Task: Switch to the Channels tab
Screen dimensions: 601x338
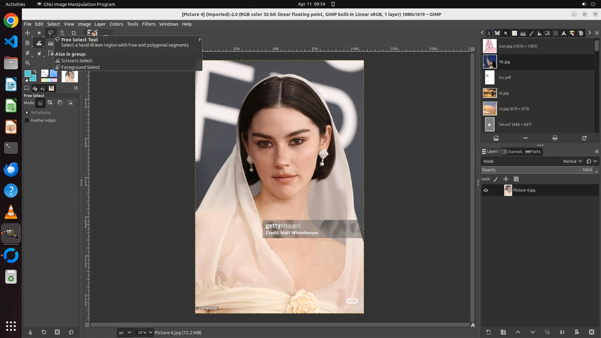Action: click(512, 151)
